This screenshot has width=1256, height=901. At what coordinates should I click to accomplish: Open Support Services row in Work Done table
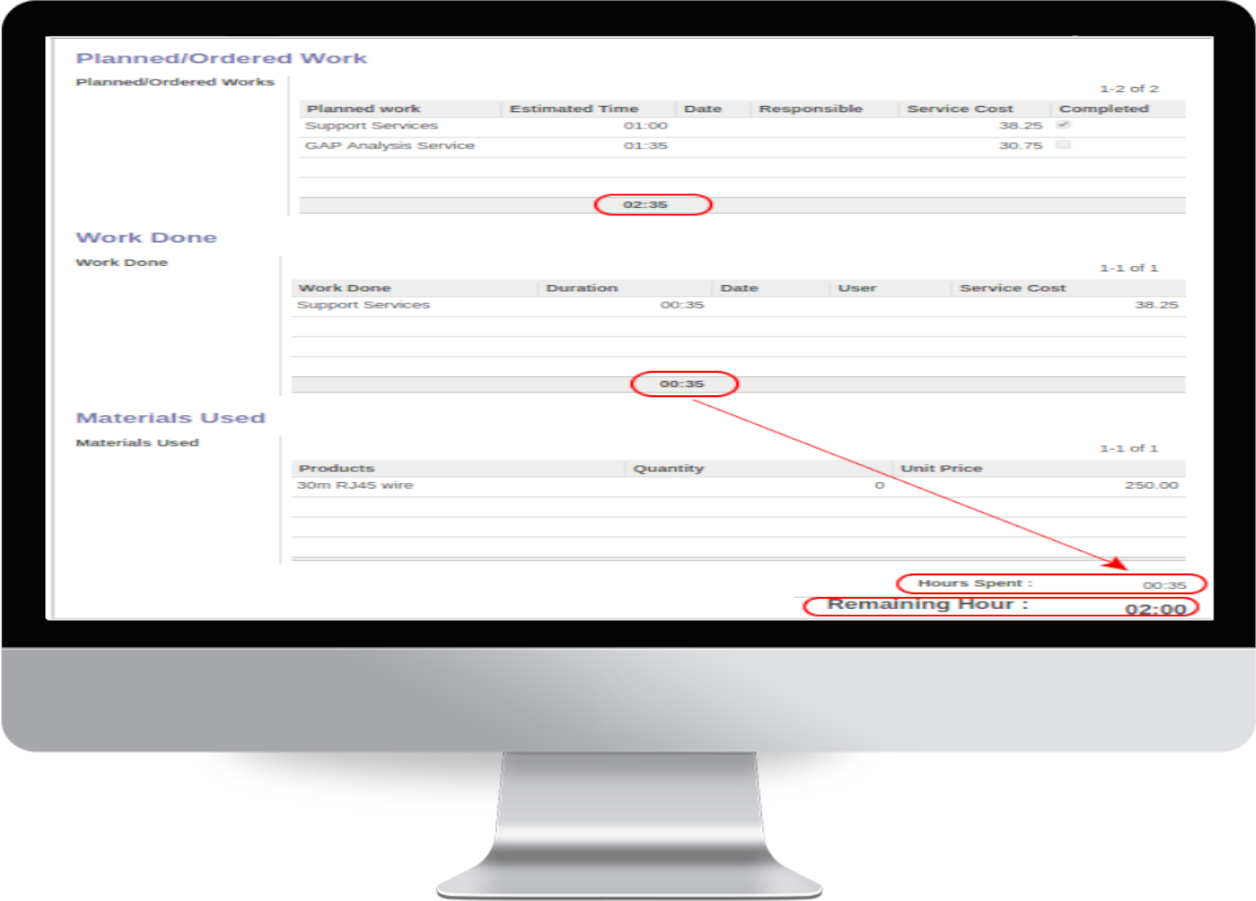[738, 306]
